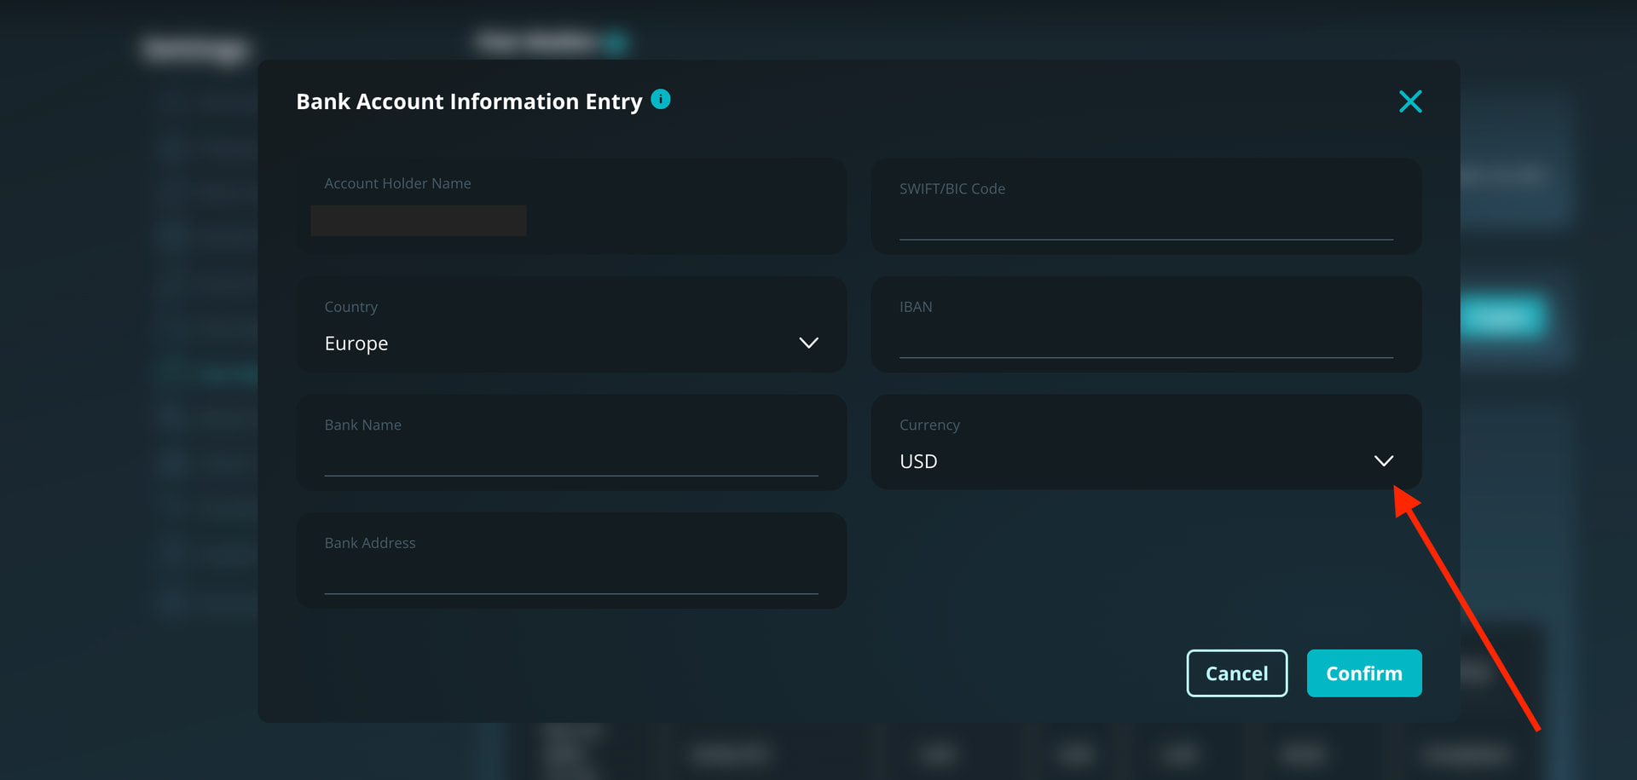Screen dimensions: 1637x780
Task: Click the Bank Name input line
Action: (570, 461)
